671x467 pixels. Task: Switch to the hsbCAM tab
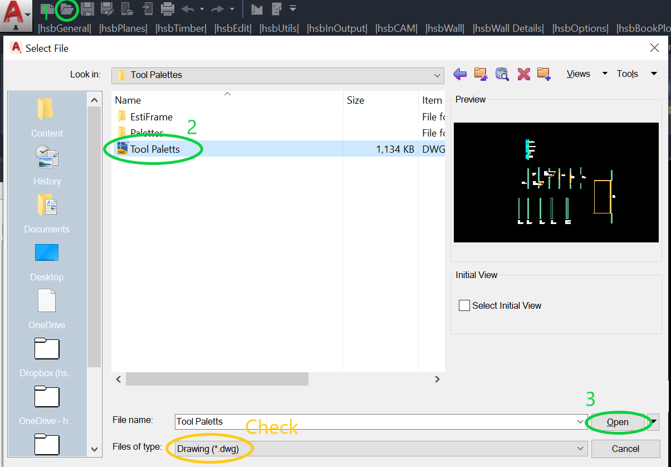[x=396, y=28]
